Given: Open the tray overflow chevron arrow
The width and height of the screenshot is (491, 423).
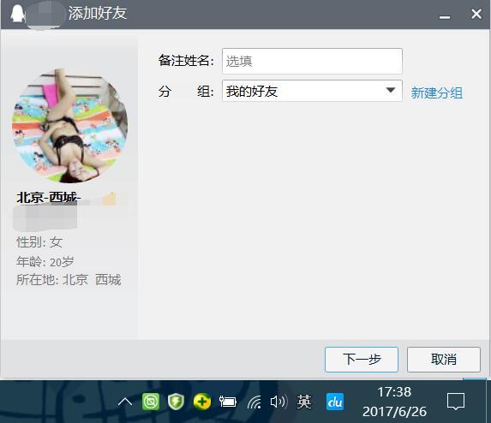Looking at the screenshot, I should coord(125,402).
